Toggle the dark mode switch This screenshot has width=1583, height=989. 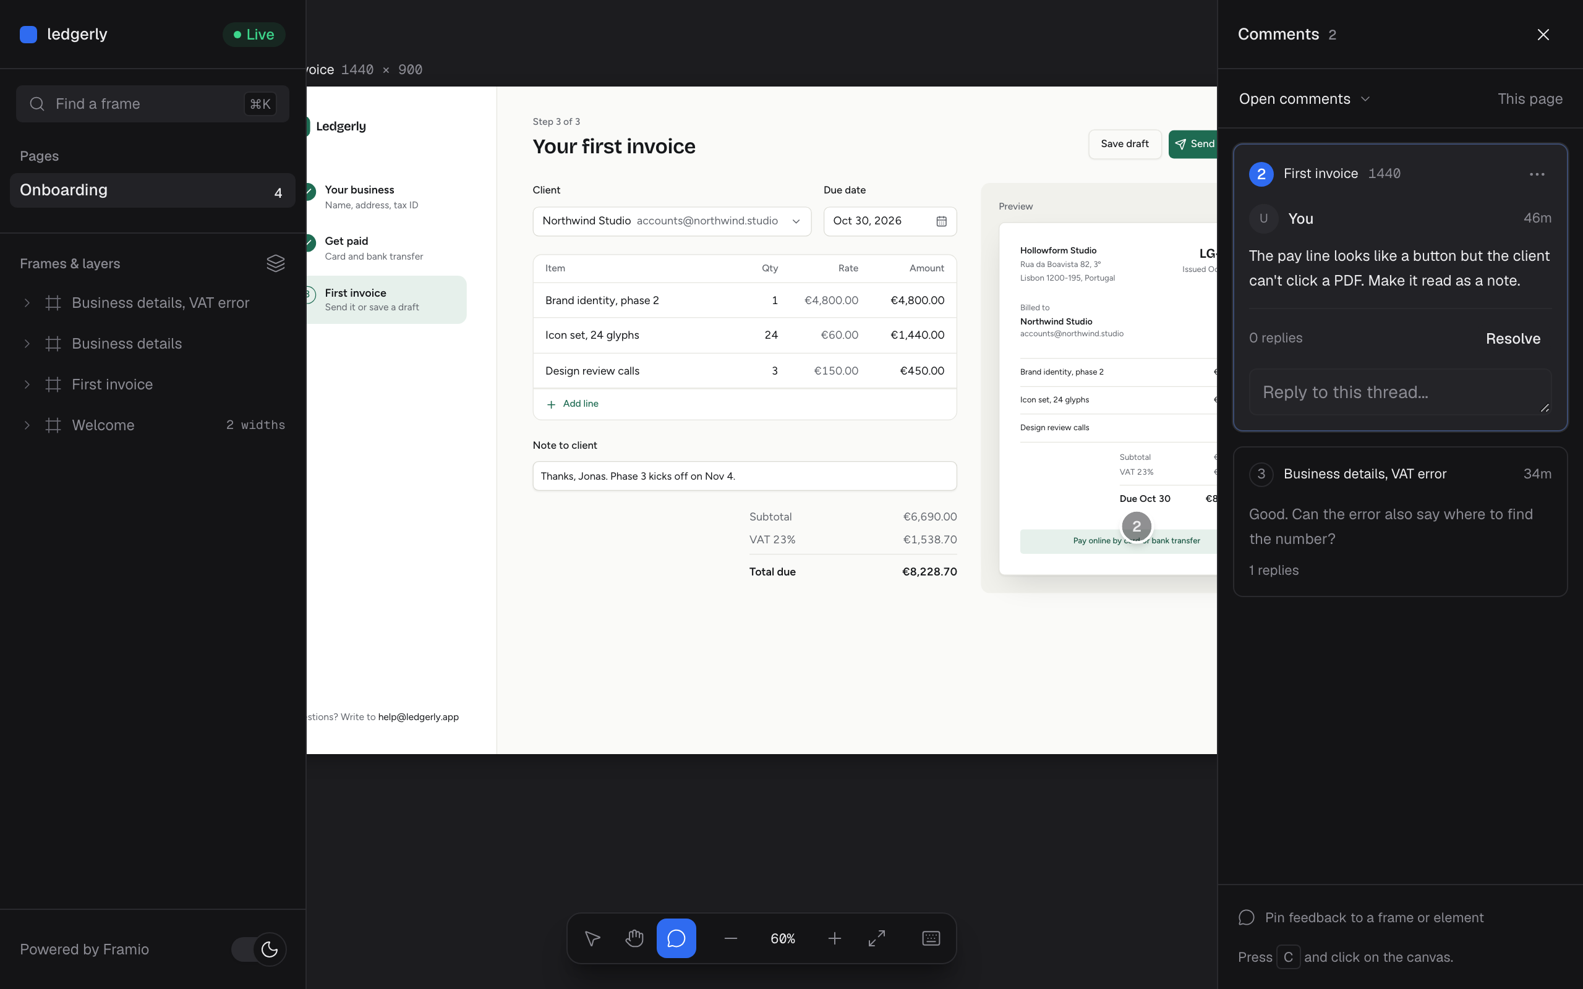pyautogui.click(x=258, y=949)
